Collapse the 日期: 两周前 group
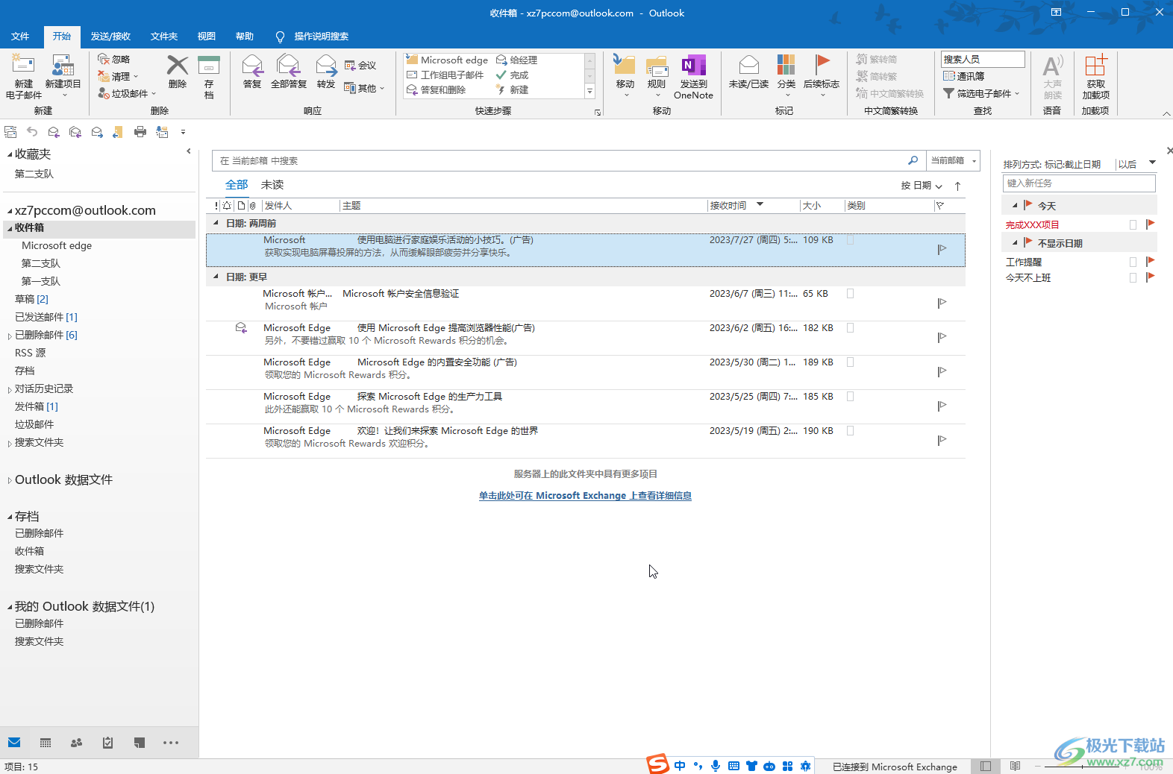 tap(216, 223)
